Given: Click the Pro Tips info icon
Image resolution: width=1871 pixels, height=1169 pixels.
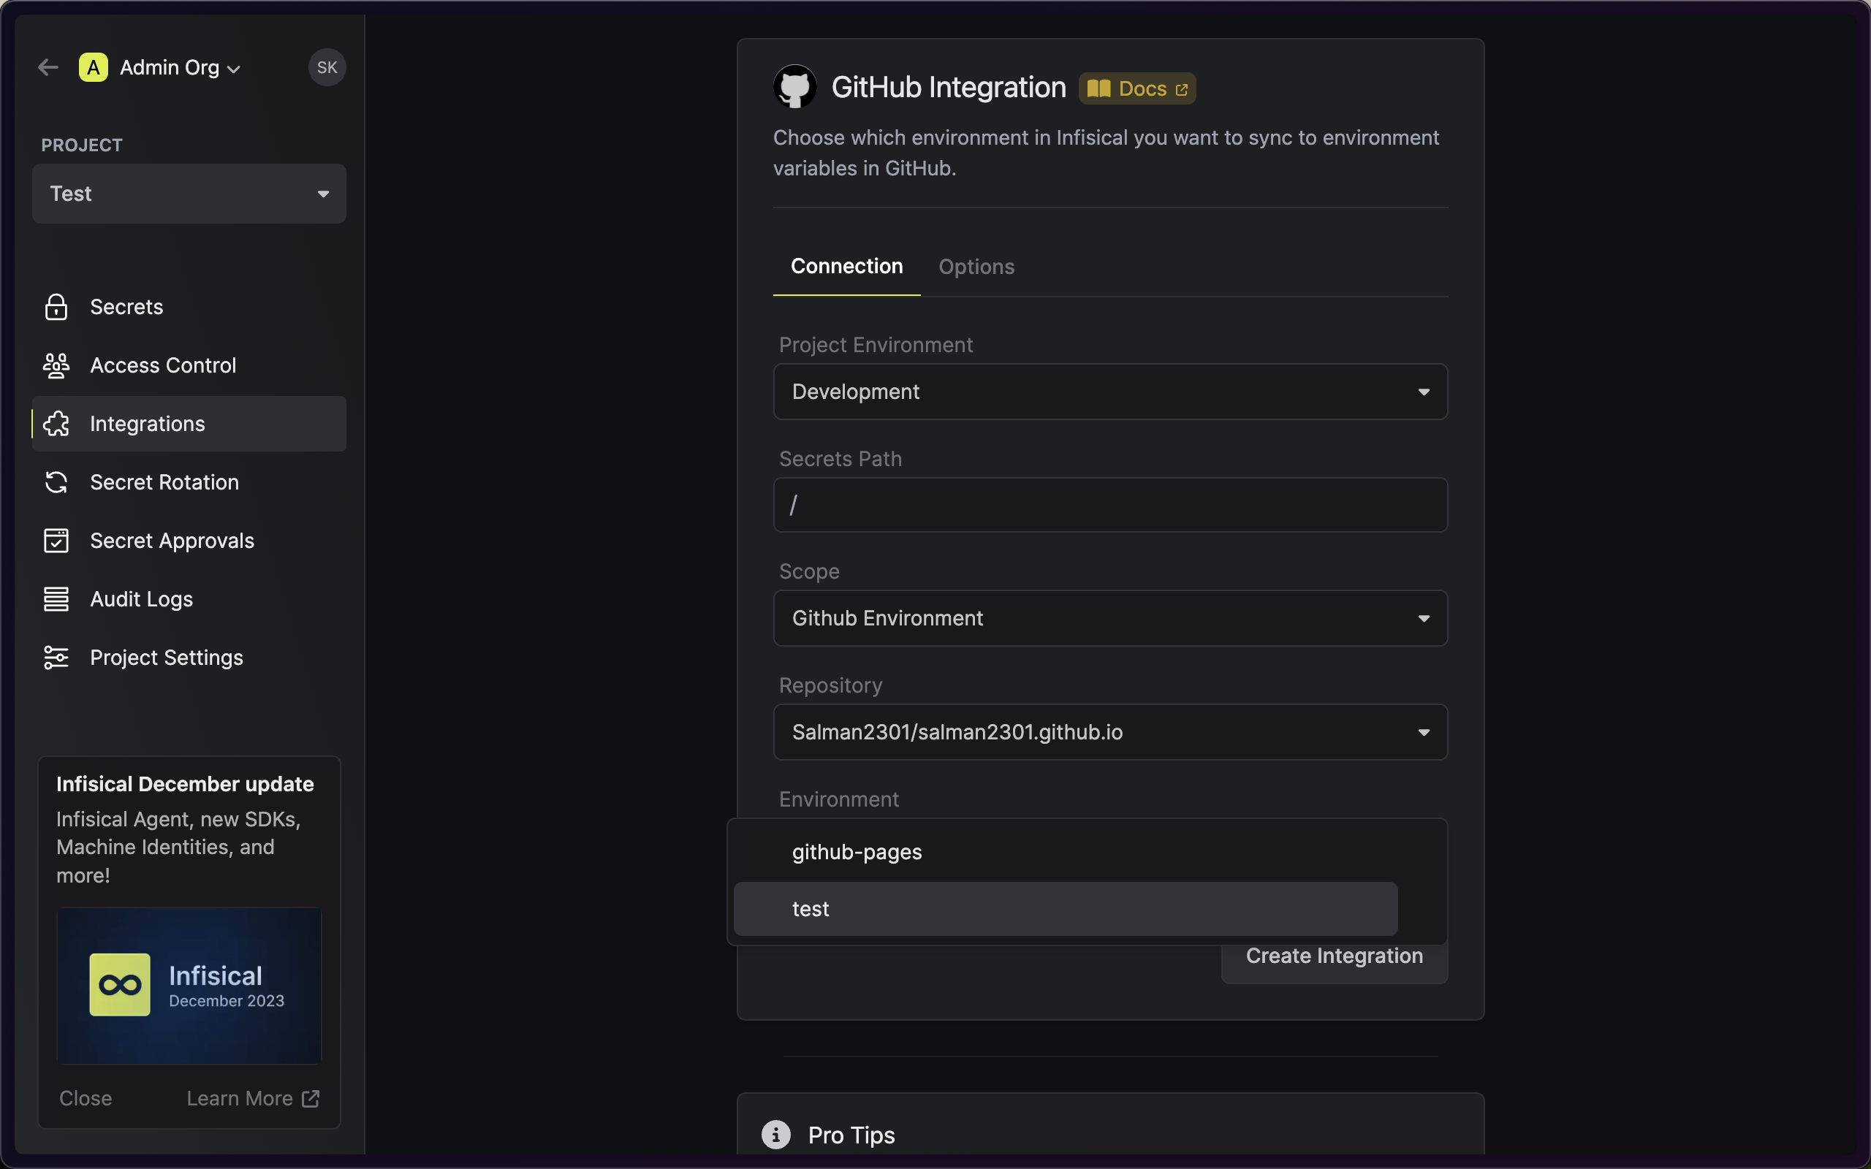Looking at the screenshot, I should 776,1134.
